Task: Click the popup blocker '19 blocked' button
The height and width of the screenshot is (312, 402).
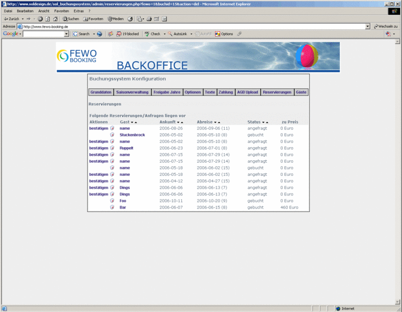Action: 127,34
